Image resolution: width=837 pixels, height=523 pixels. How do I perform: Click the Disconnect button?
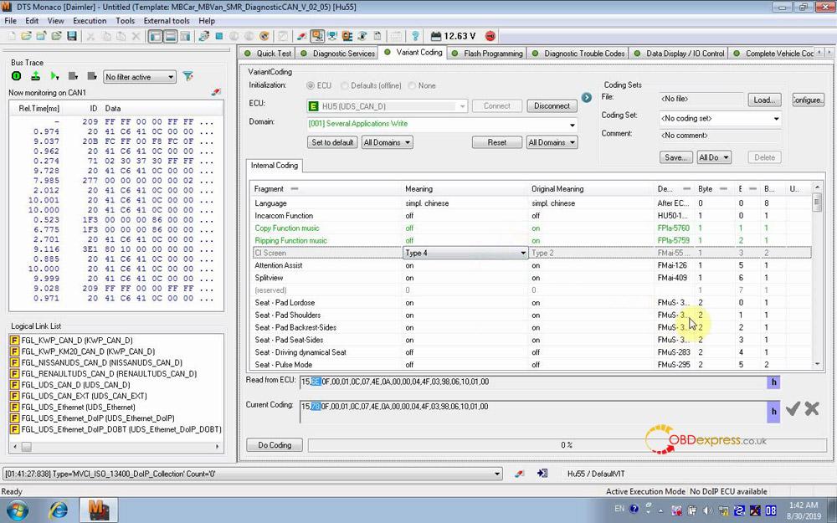552,105
